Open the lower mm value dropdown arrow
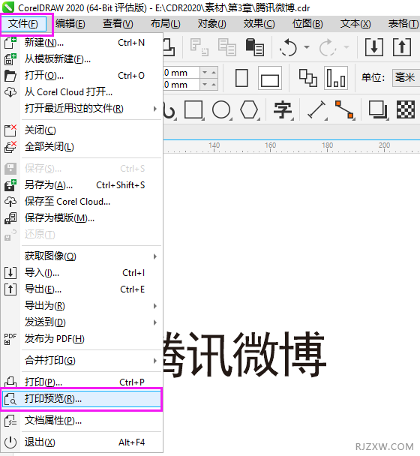This screenshot has width=420, height=456. pyautogui.click(x=205, y=85)
